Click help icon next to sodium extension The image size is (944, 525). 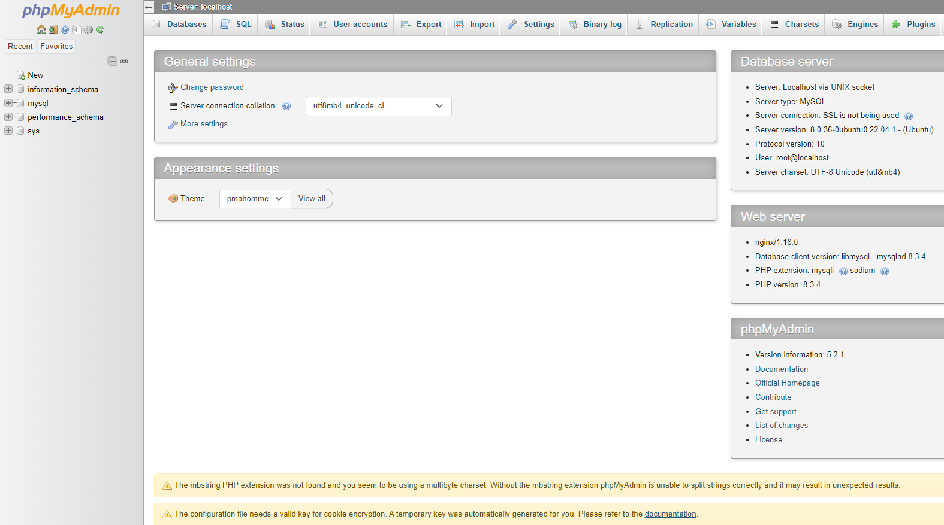885,271
